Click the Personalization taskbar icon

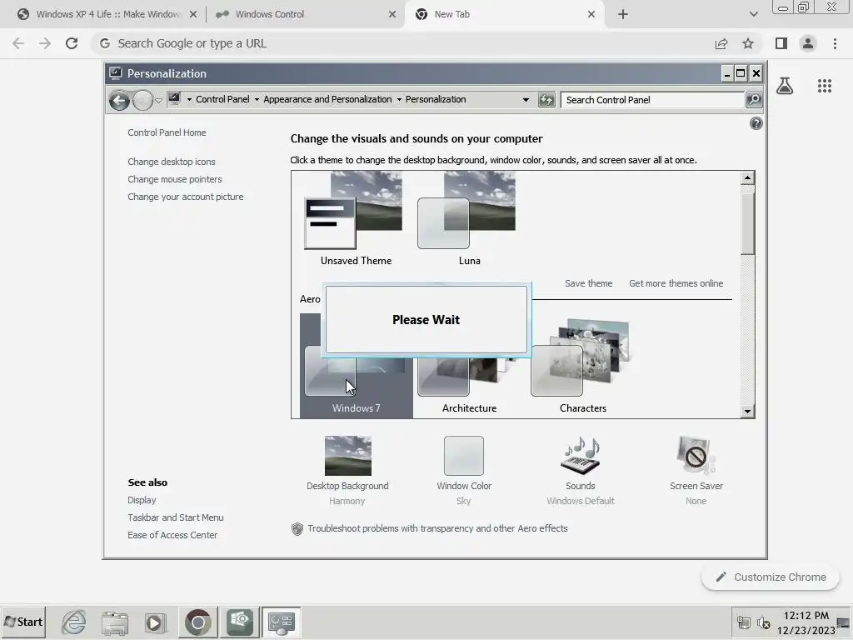pos(282,622)
